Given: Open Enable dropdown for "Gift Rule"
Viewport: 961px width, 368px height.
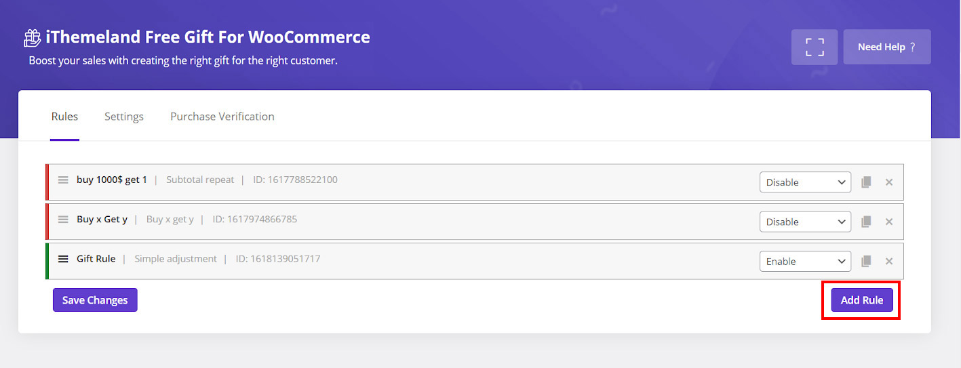Looking at the screenshot, I should (x=805, y=262).
